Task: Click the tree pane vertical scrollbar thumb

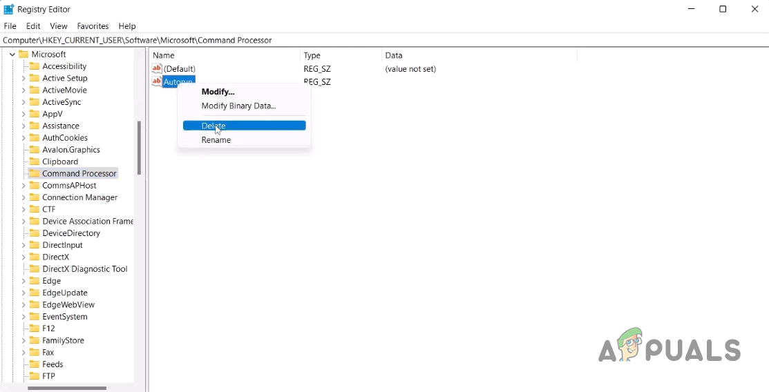Action: [x=140, y=148]
